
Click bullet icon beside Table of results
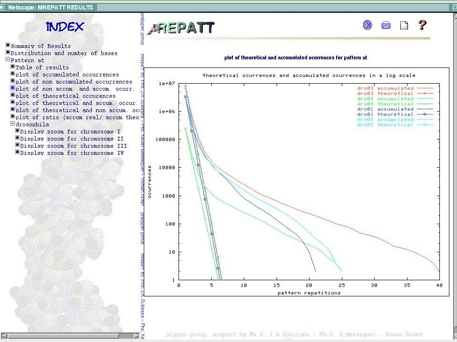[x=12, y=66]
